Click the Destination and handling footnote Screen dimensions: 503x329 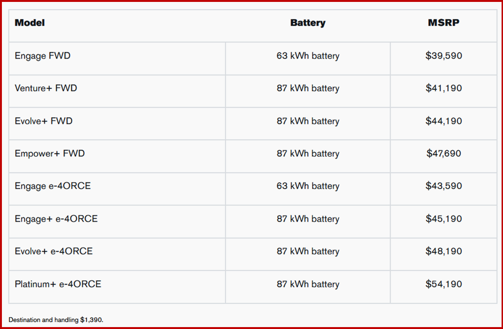(56, 319)
